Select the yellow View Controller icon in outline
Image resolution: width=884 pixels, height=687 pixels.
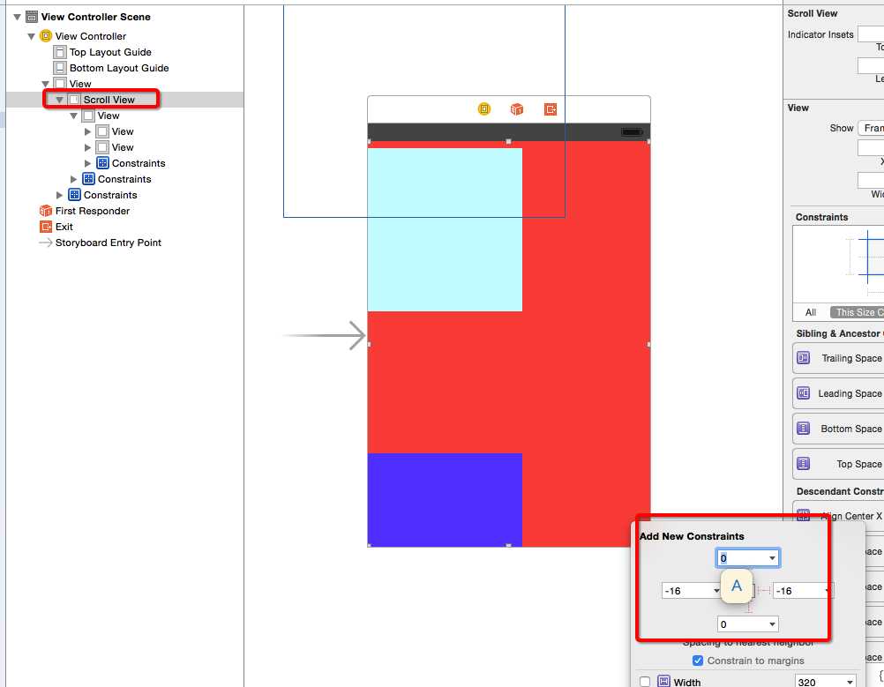pyautogui.click(x=46, y=36)
